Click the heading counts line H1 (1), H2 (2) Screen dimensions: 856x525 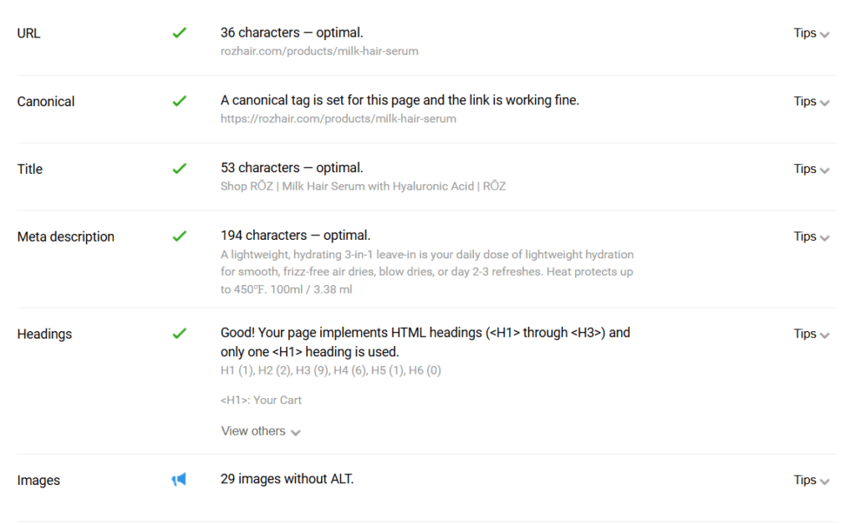click(330, 370)
